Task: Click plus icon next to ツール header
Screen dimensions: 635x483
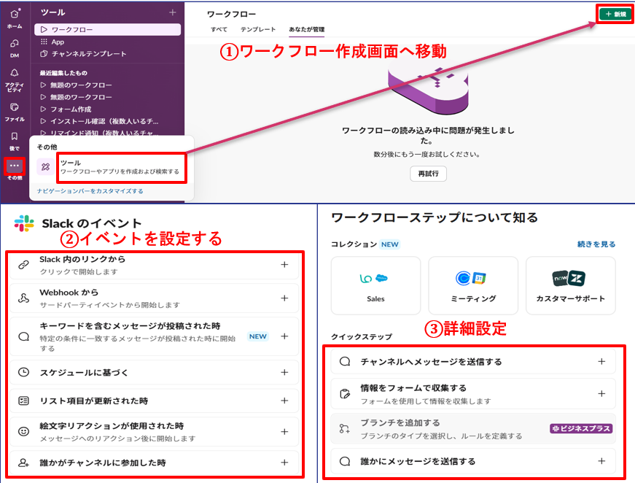Action: 172,12
